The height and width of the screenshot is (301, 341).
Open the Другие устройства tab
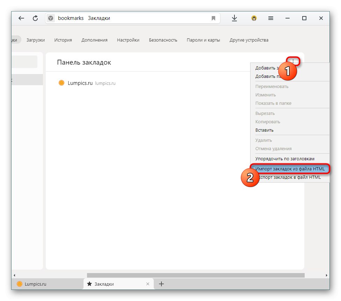pos(249,40)
